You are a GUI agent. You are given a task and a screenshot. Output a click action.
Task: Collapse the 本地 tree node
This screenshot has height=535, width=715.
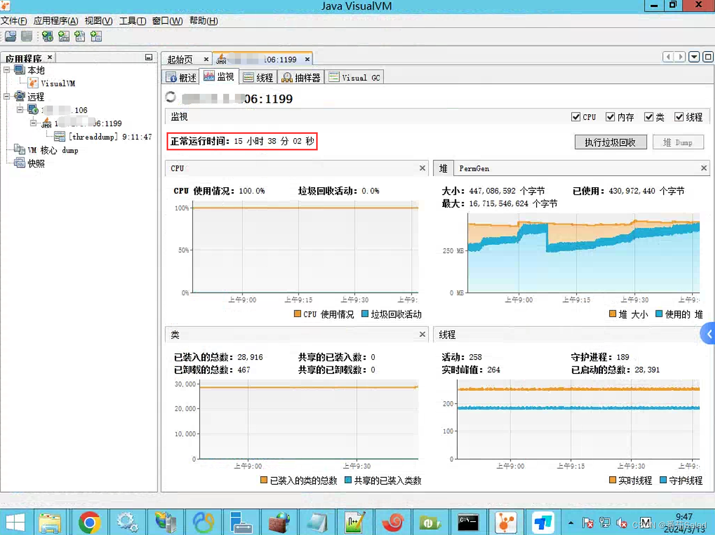click(6, 70)
